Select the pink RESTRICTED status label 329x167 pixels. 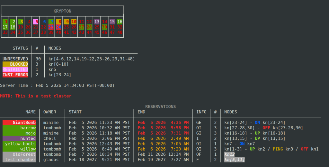15,70
